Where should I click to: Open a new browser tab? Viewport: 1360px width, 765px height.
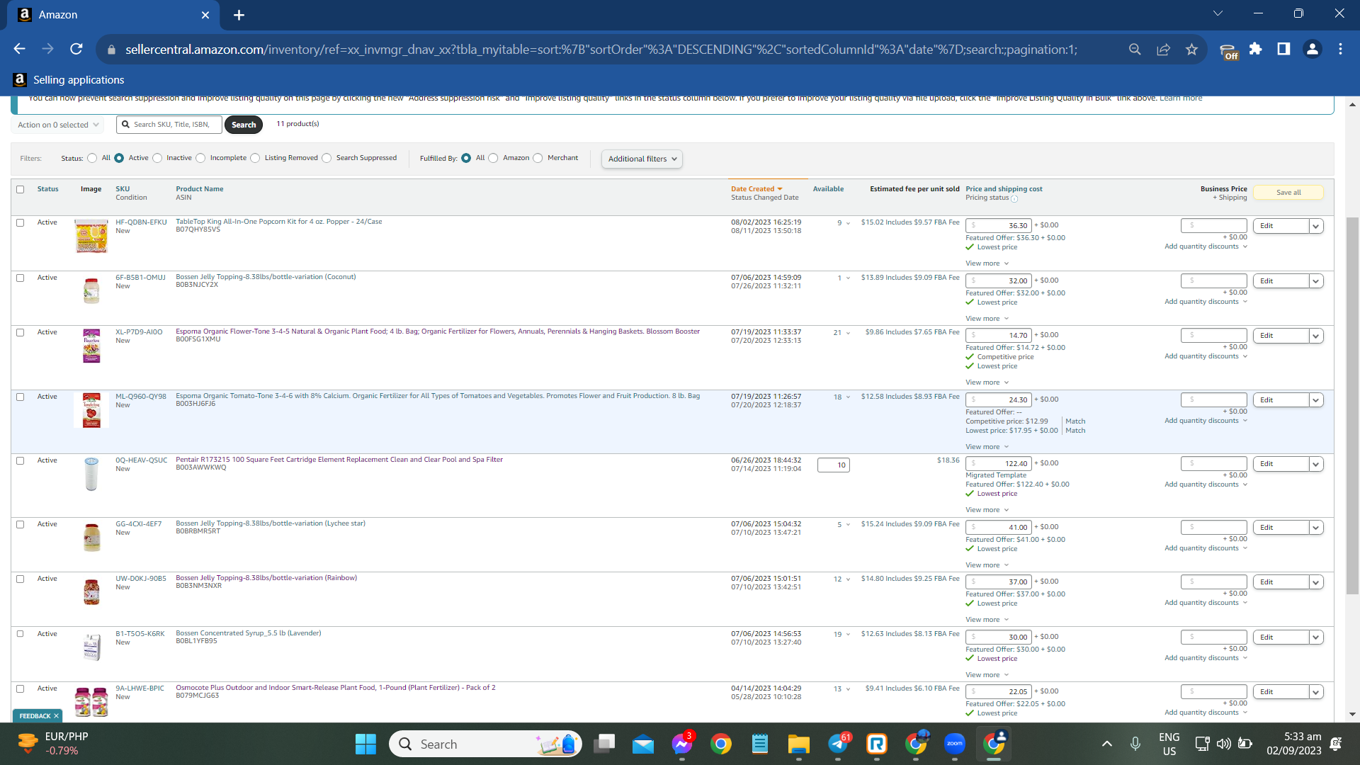click(x=239, y=15)
